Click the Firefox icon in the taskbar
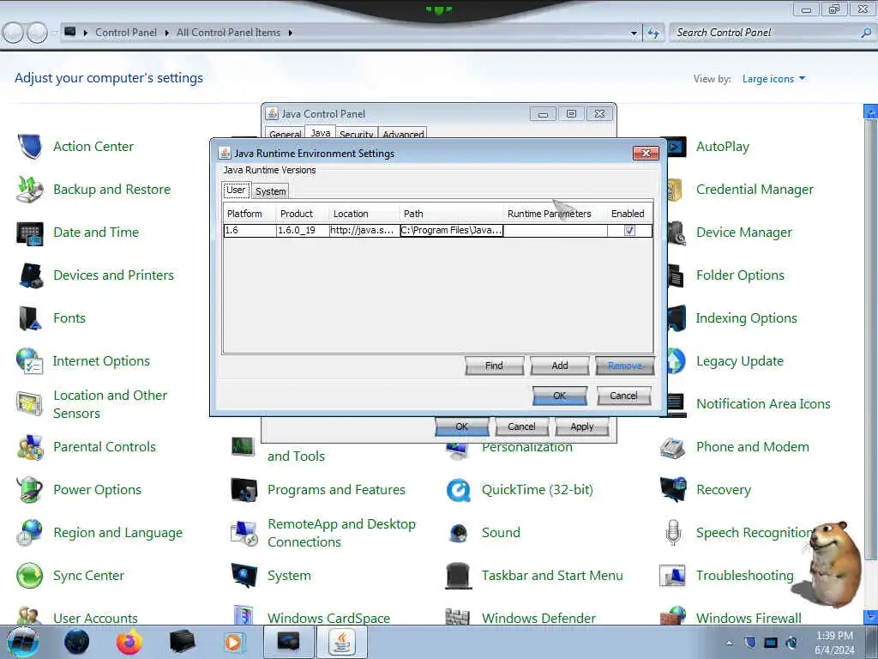 coord(129,642)
